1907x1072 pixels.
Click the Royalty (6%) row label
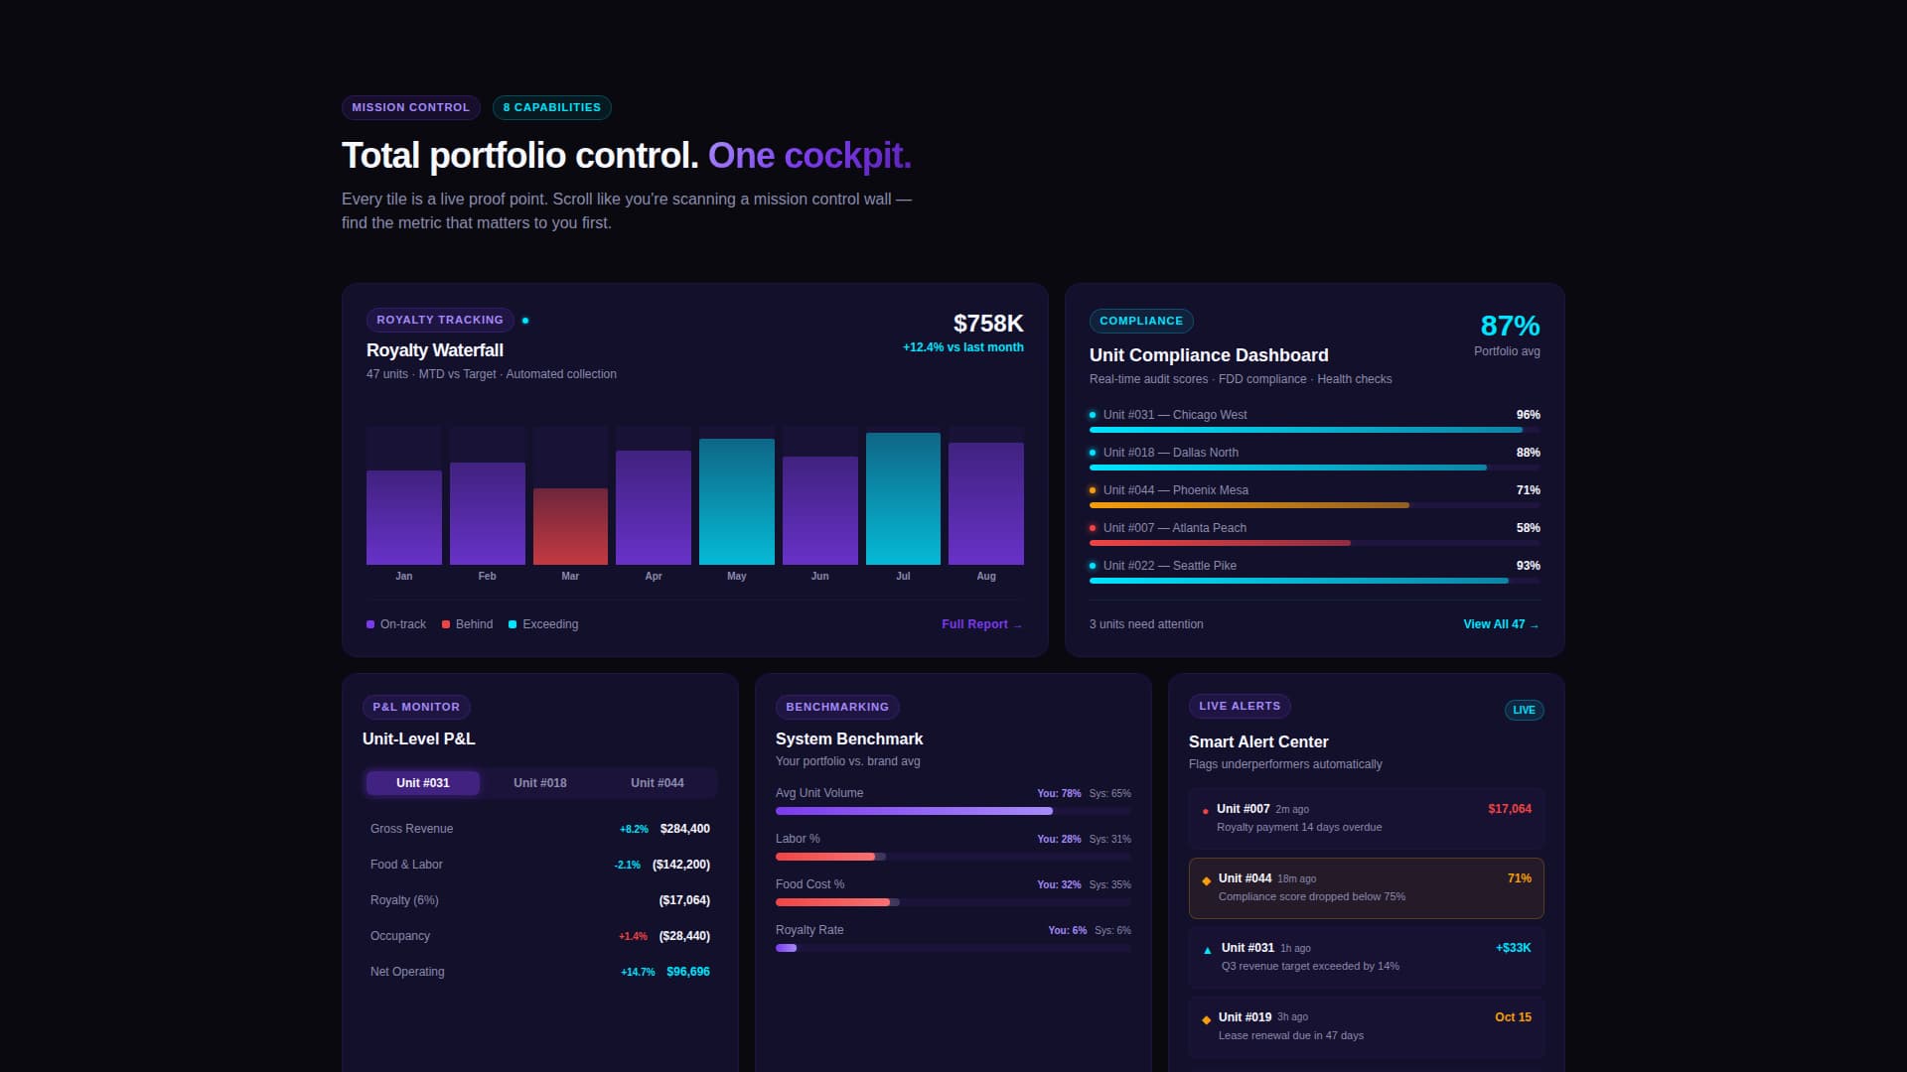[404, 900]
